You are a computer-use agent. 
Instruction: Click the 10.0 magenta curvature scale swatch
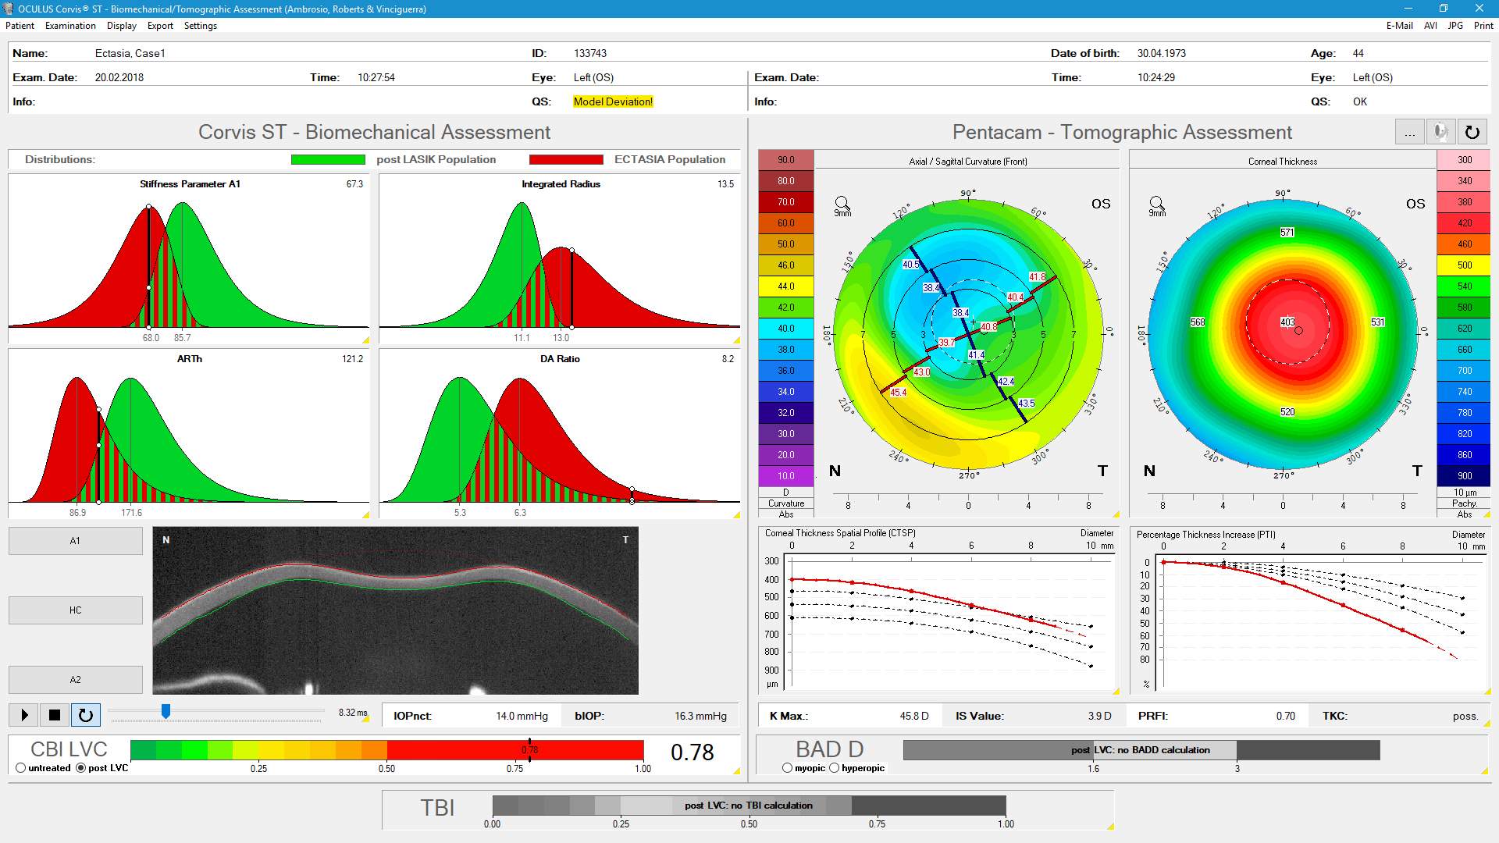[x=786, y=476]
